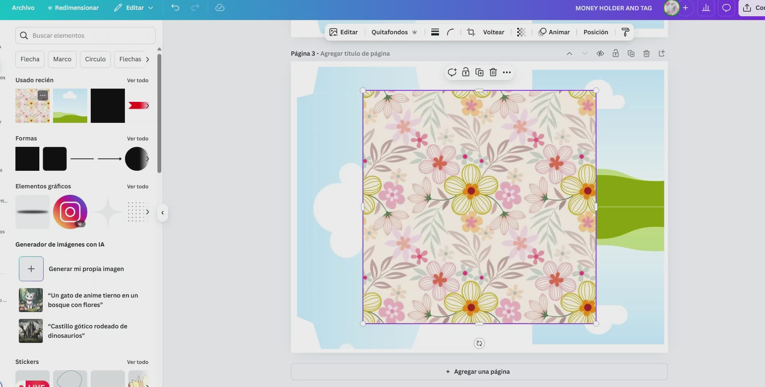Expand more options on floating toolbar
Screen dimensions: 765x387
click(507, 72)
